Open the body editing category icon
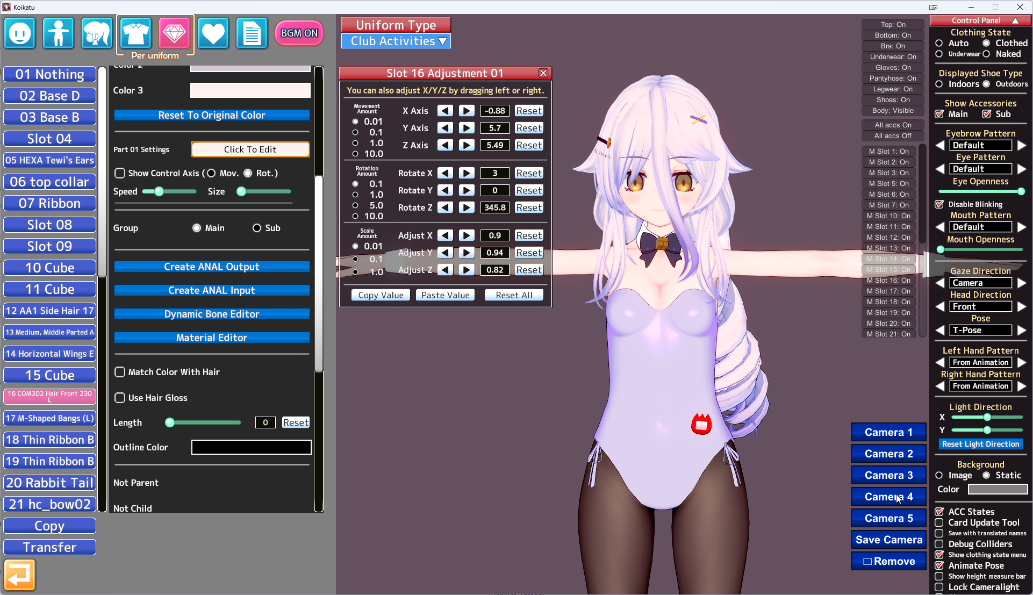This screenshot has height=595, width=1033. (58, 33)
